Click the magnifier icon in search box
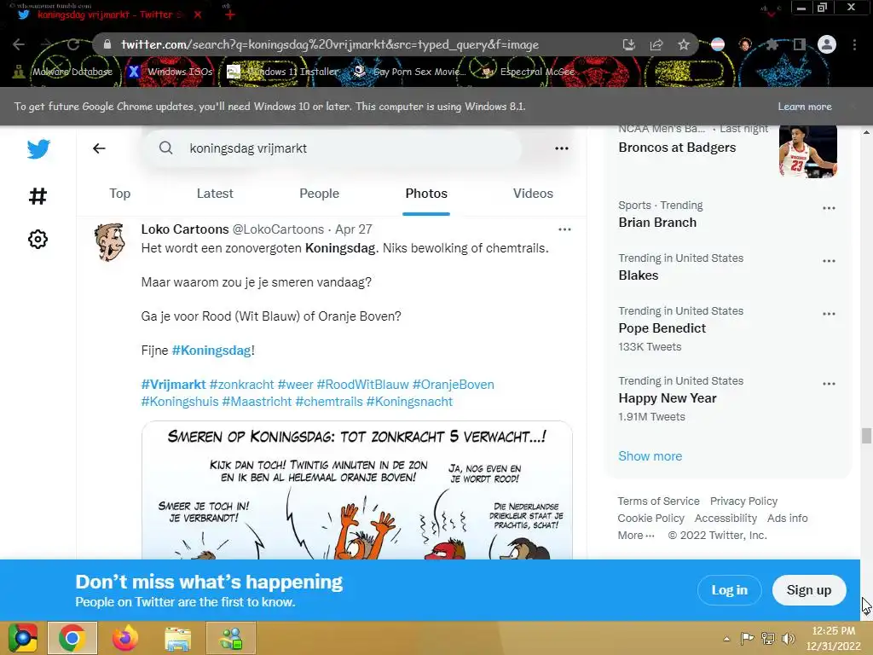 click(x=166, y=148)
